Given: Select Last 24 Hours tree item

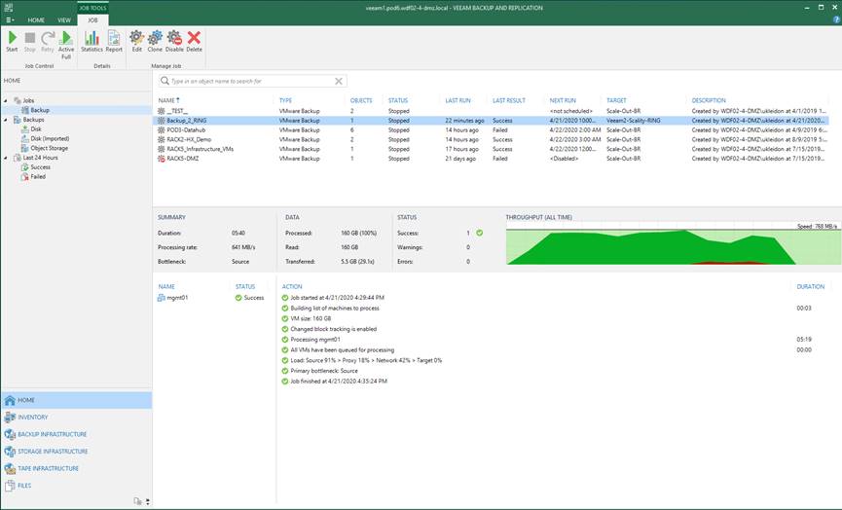Looking at the screenshot, I should pos(40,158).
